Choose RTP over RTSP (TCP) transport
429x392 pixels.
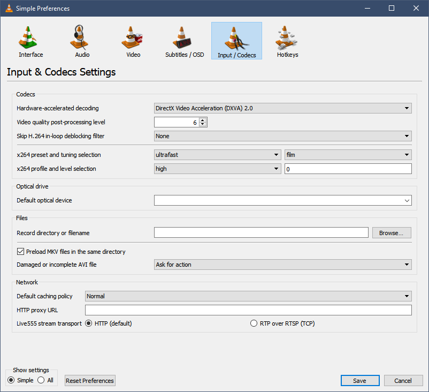click(x=254, y=323)
